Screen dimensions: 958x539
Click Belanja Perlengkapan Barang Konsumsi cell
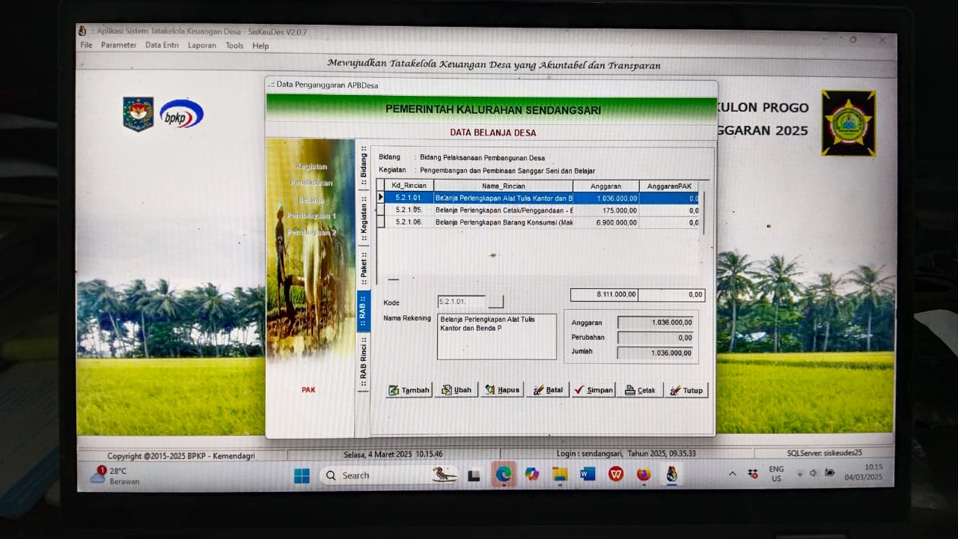click(503, 222)
